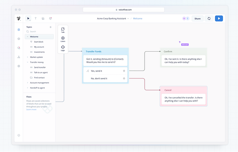Click the output port of No, don't send it
Image resolution: width=238 pixels, height=152 pixels.
pyautogui.click(x=124, y=78)
